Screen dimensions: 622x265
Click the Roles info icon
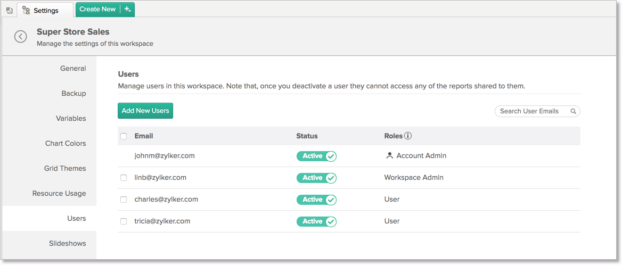tap(408, 136)
